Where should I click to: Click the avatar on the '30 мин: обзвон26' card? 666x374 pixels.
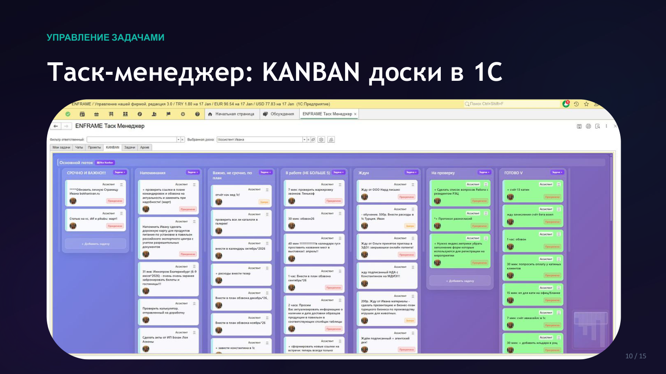tap(291, 225)
